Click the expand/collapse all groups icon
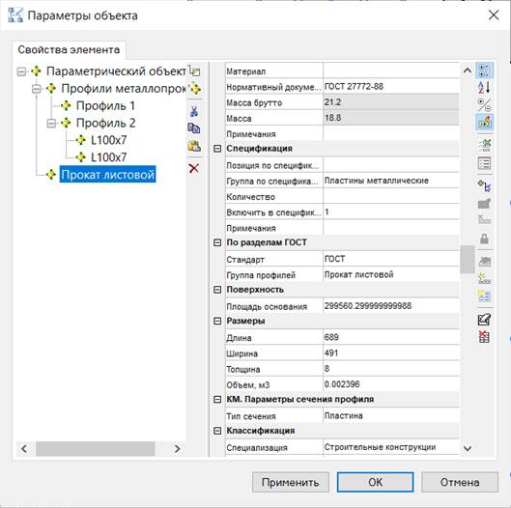Viewport: 511px width, 508px height. click(484, 104)
